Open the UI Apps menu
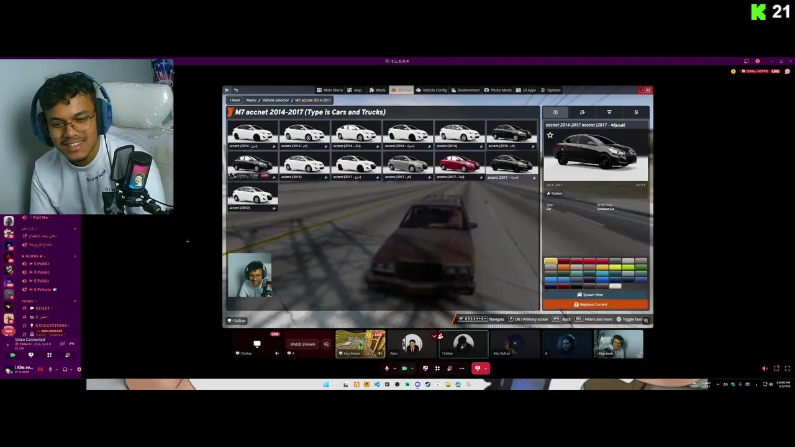795x447 pixels. click(x=525, y=90)
